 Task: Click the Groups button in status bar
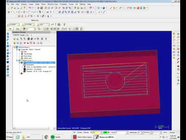pyautogui.click(x=172, y=132)
